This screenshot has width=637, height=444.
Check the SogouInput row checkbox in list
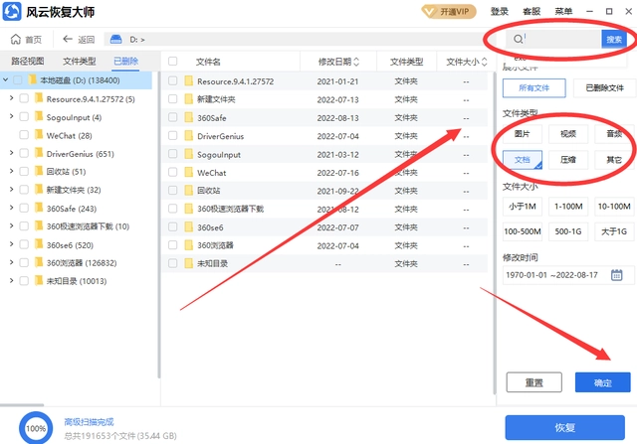pos(172,154)
